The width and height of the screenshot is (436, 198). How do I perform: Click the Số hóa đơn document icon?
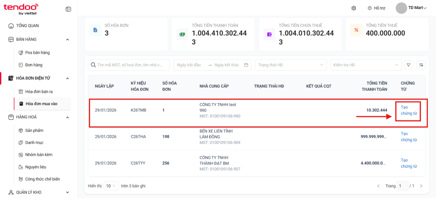tap(95, 30)
